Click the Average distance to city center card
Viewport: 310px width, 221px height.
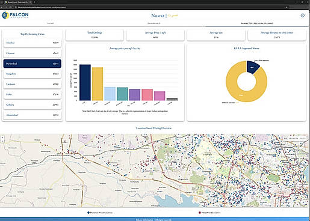277,35
